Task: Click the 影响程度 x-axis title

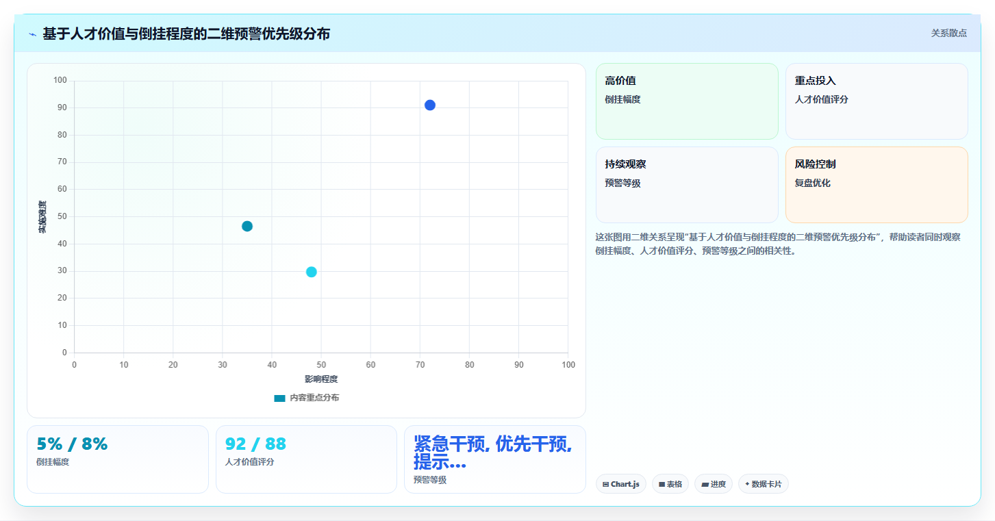Action: tap(321, 379)
